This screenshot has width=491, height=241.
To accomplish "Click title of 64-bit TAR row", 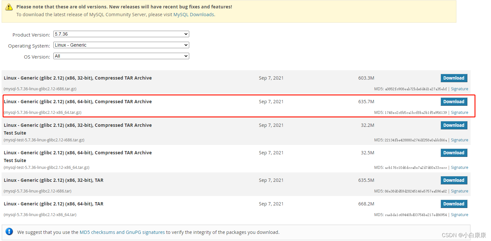I will pos(54,204).
